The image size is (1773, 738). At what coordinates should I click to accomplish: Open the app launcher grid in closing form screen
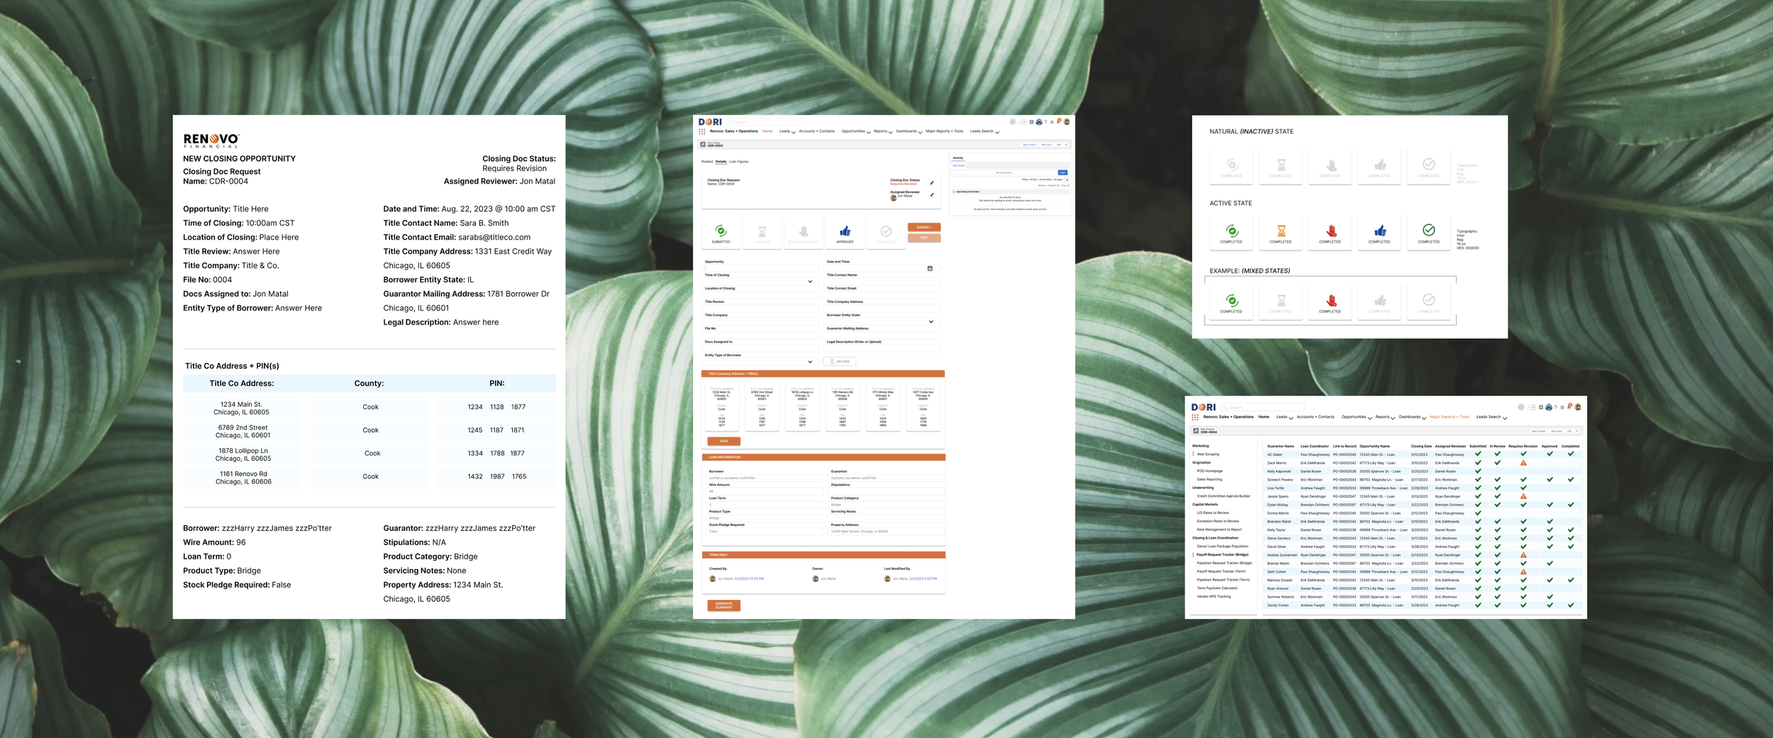click(x=702, y=132)
